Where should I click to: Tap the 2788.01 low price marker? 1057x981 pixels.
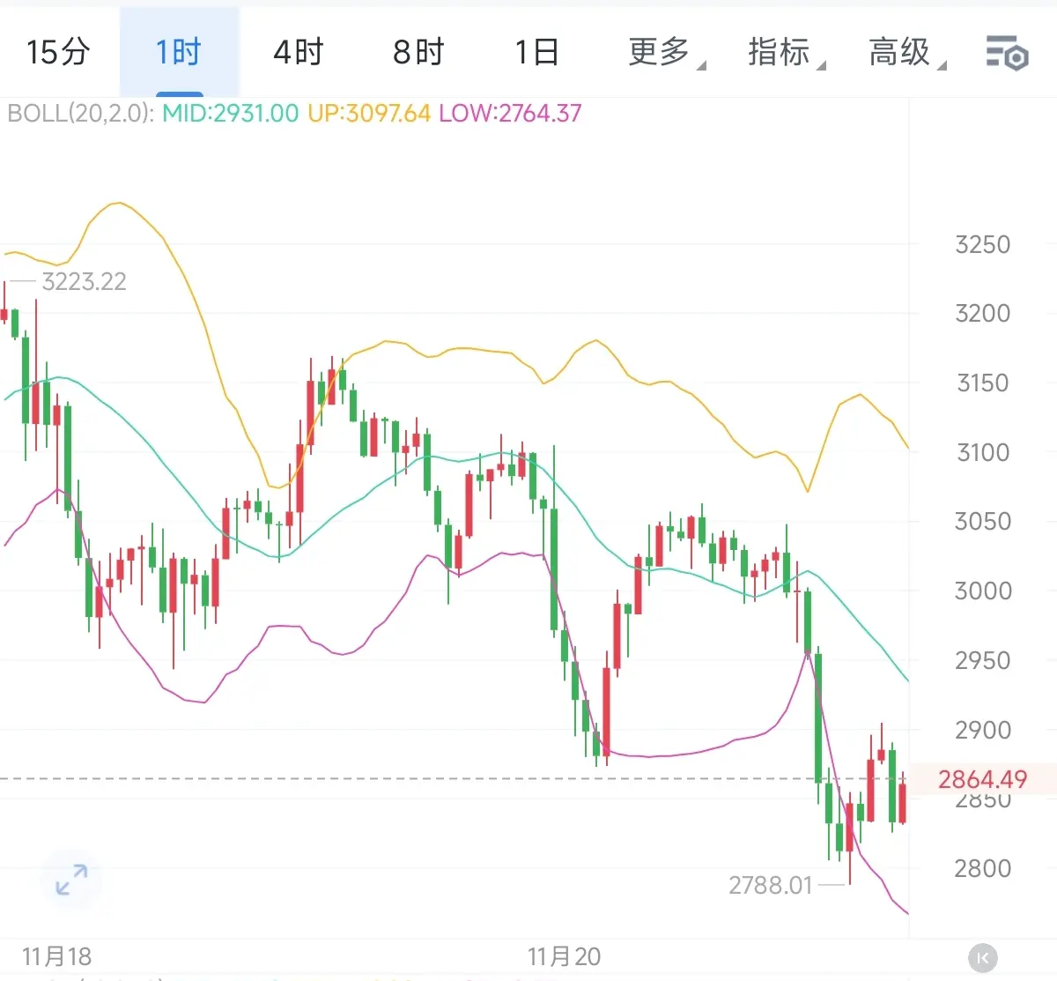(770, 885)
